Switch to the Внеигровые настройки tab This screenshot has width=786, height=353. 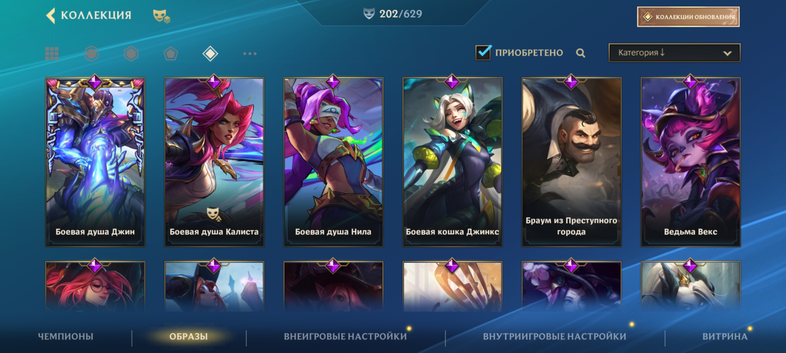coord(345,336)
